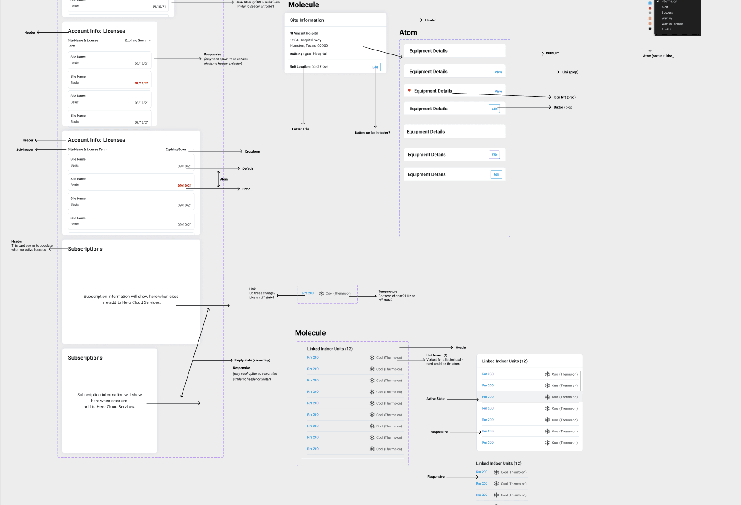Select the Error annotation label
Viewport: 741px width, 505px height.
pos(246,189)
